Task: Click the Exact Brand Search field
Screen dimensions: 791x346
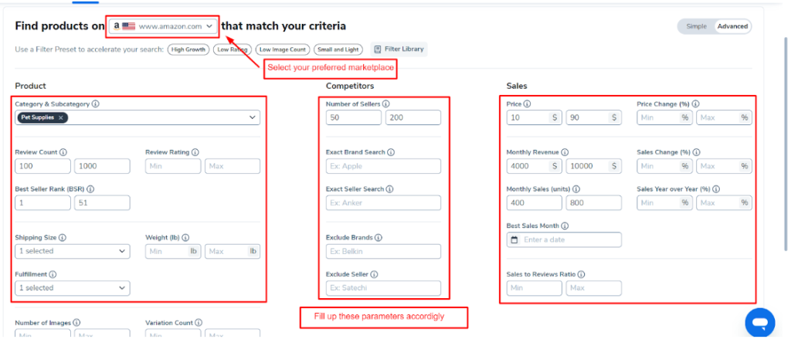Action: 383,166
